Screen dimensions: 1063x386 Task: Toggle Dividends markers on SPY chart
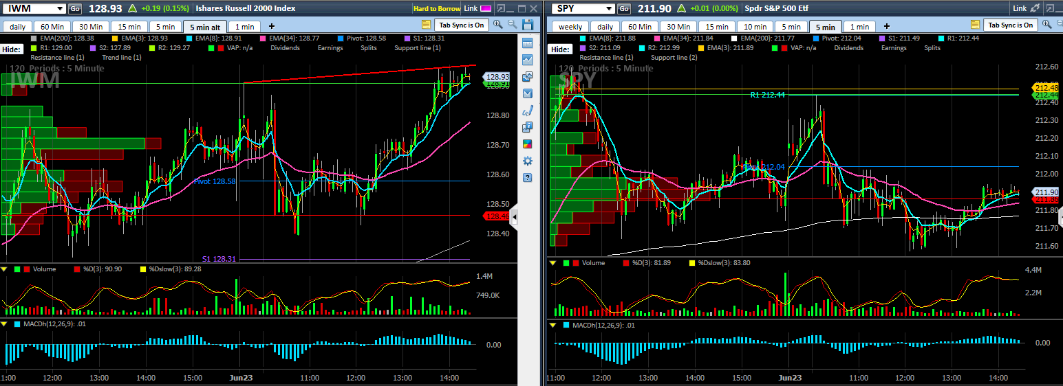[x=850, y=48]
